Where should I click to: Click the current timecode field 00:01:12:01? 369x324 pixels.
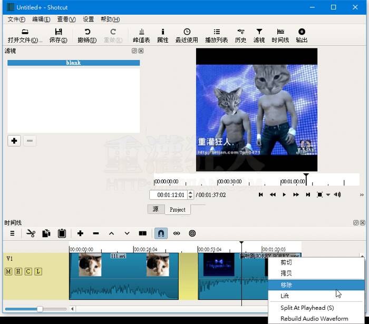169,195
